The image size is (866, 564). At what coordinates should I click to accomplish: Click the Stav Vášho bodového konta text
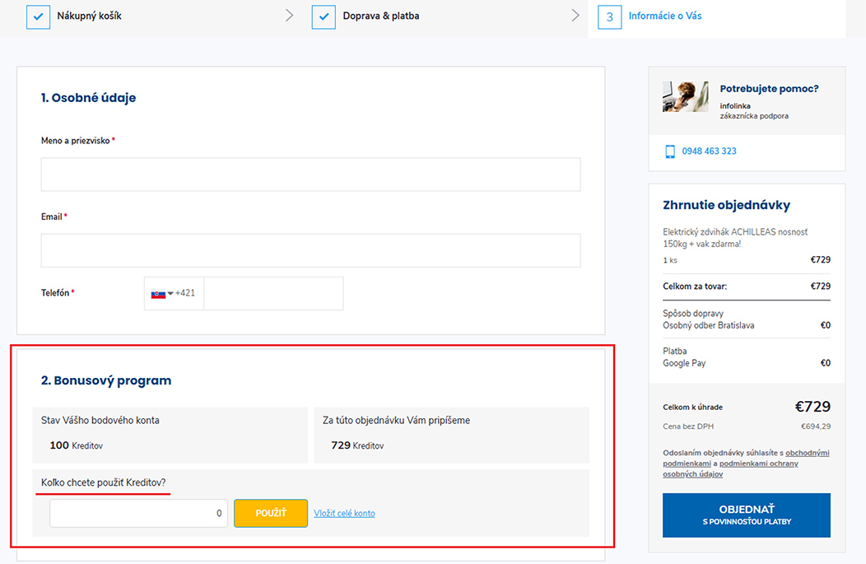[100, 421]
